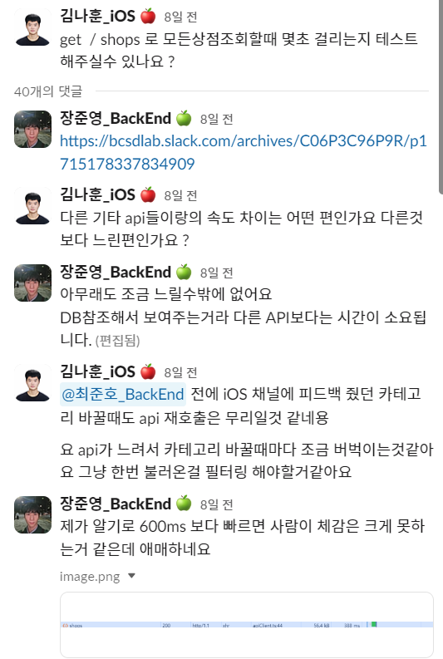Screen dimensions: 443x659
Task: Click green apple emoji in the 600ms message header
Action: coord(184,503)
